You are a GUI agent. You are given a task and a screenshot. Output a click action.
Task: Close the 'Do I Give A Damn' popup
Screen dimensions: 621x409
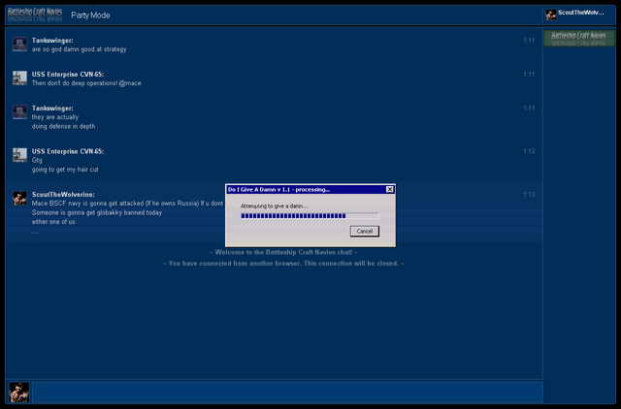click(390, 189)
